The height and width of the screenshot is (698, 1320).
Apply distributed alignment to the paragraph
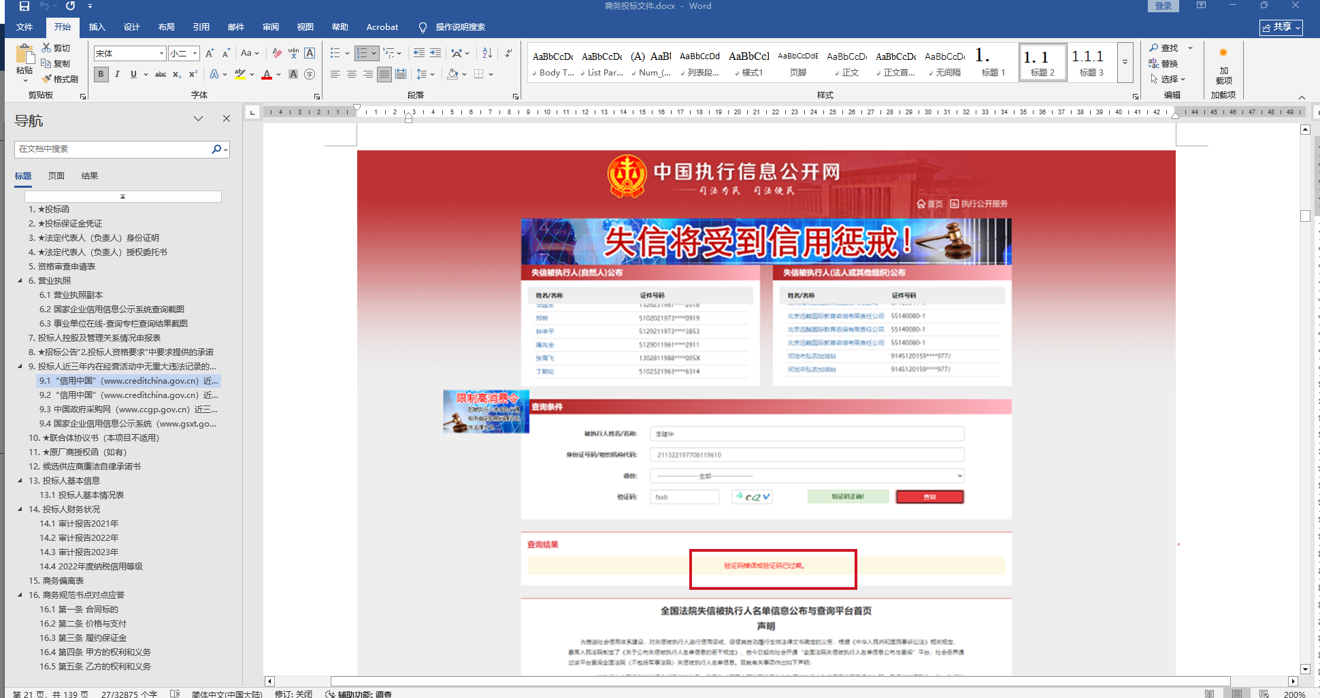(x=401, y=74)
